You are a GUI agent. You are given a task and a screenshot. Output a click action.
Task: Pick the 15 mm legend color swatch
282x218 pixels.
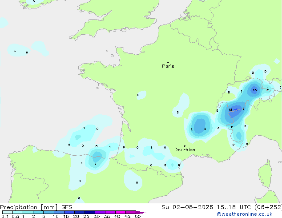(69, 212)
